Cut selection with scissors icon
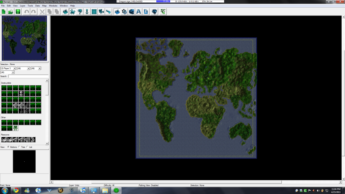 pos(42,12)
